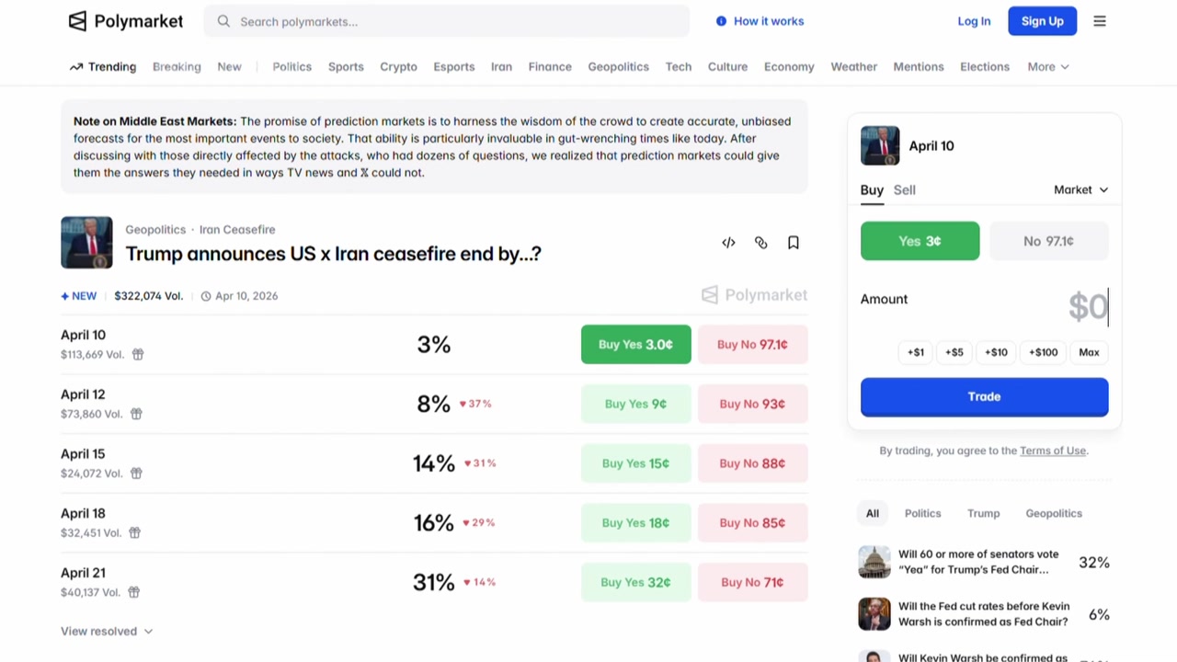Image resolution: width=1177 pixels, height=662 pixels.
Task: Click the gift icon under April 10
Action: (138, 354)
